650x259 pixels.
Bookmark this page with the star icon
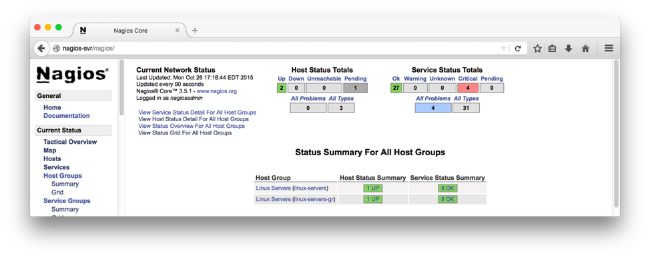click(x=538, y=49)
